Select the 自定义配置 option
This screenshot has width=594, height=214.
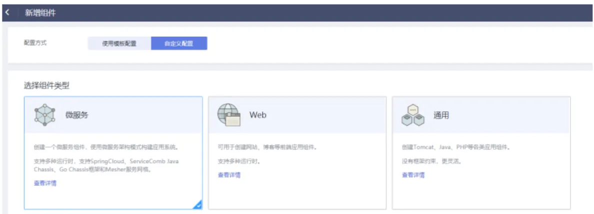[x=179, y=43]
